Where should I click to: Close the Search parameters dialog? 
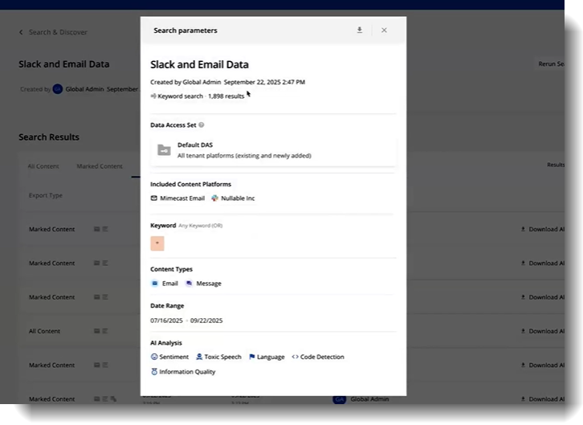(384, 31)
